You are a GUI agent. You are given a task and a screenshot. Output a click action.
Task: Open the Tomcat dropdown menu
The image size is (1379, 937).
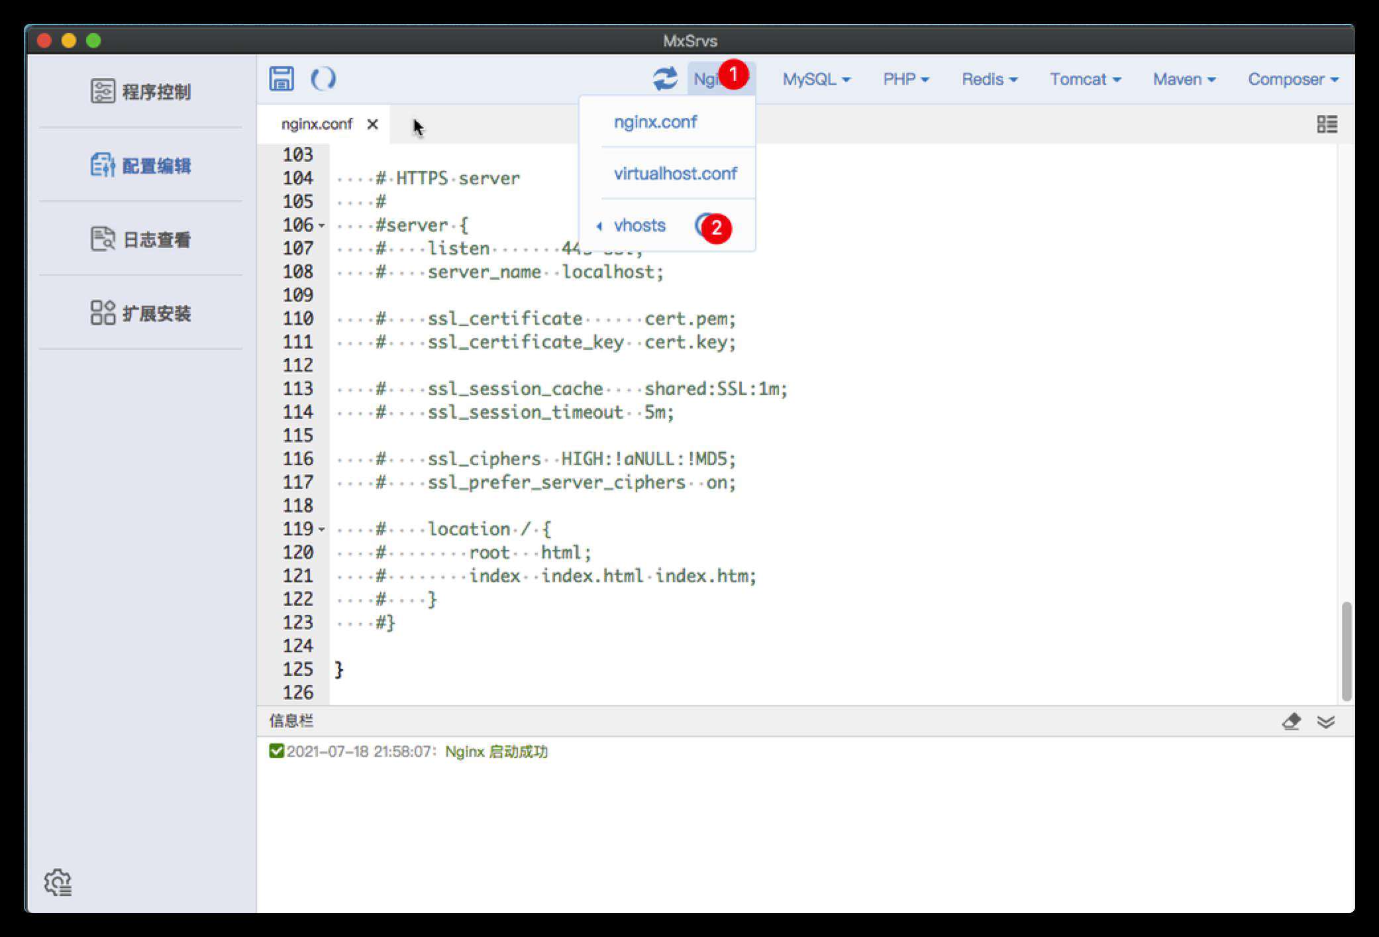pos(1085,80)
